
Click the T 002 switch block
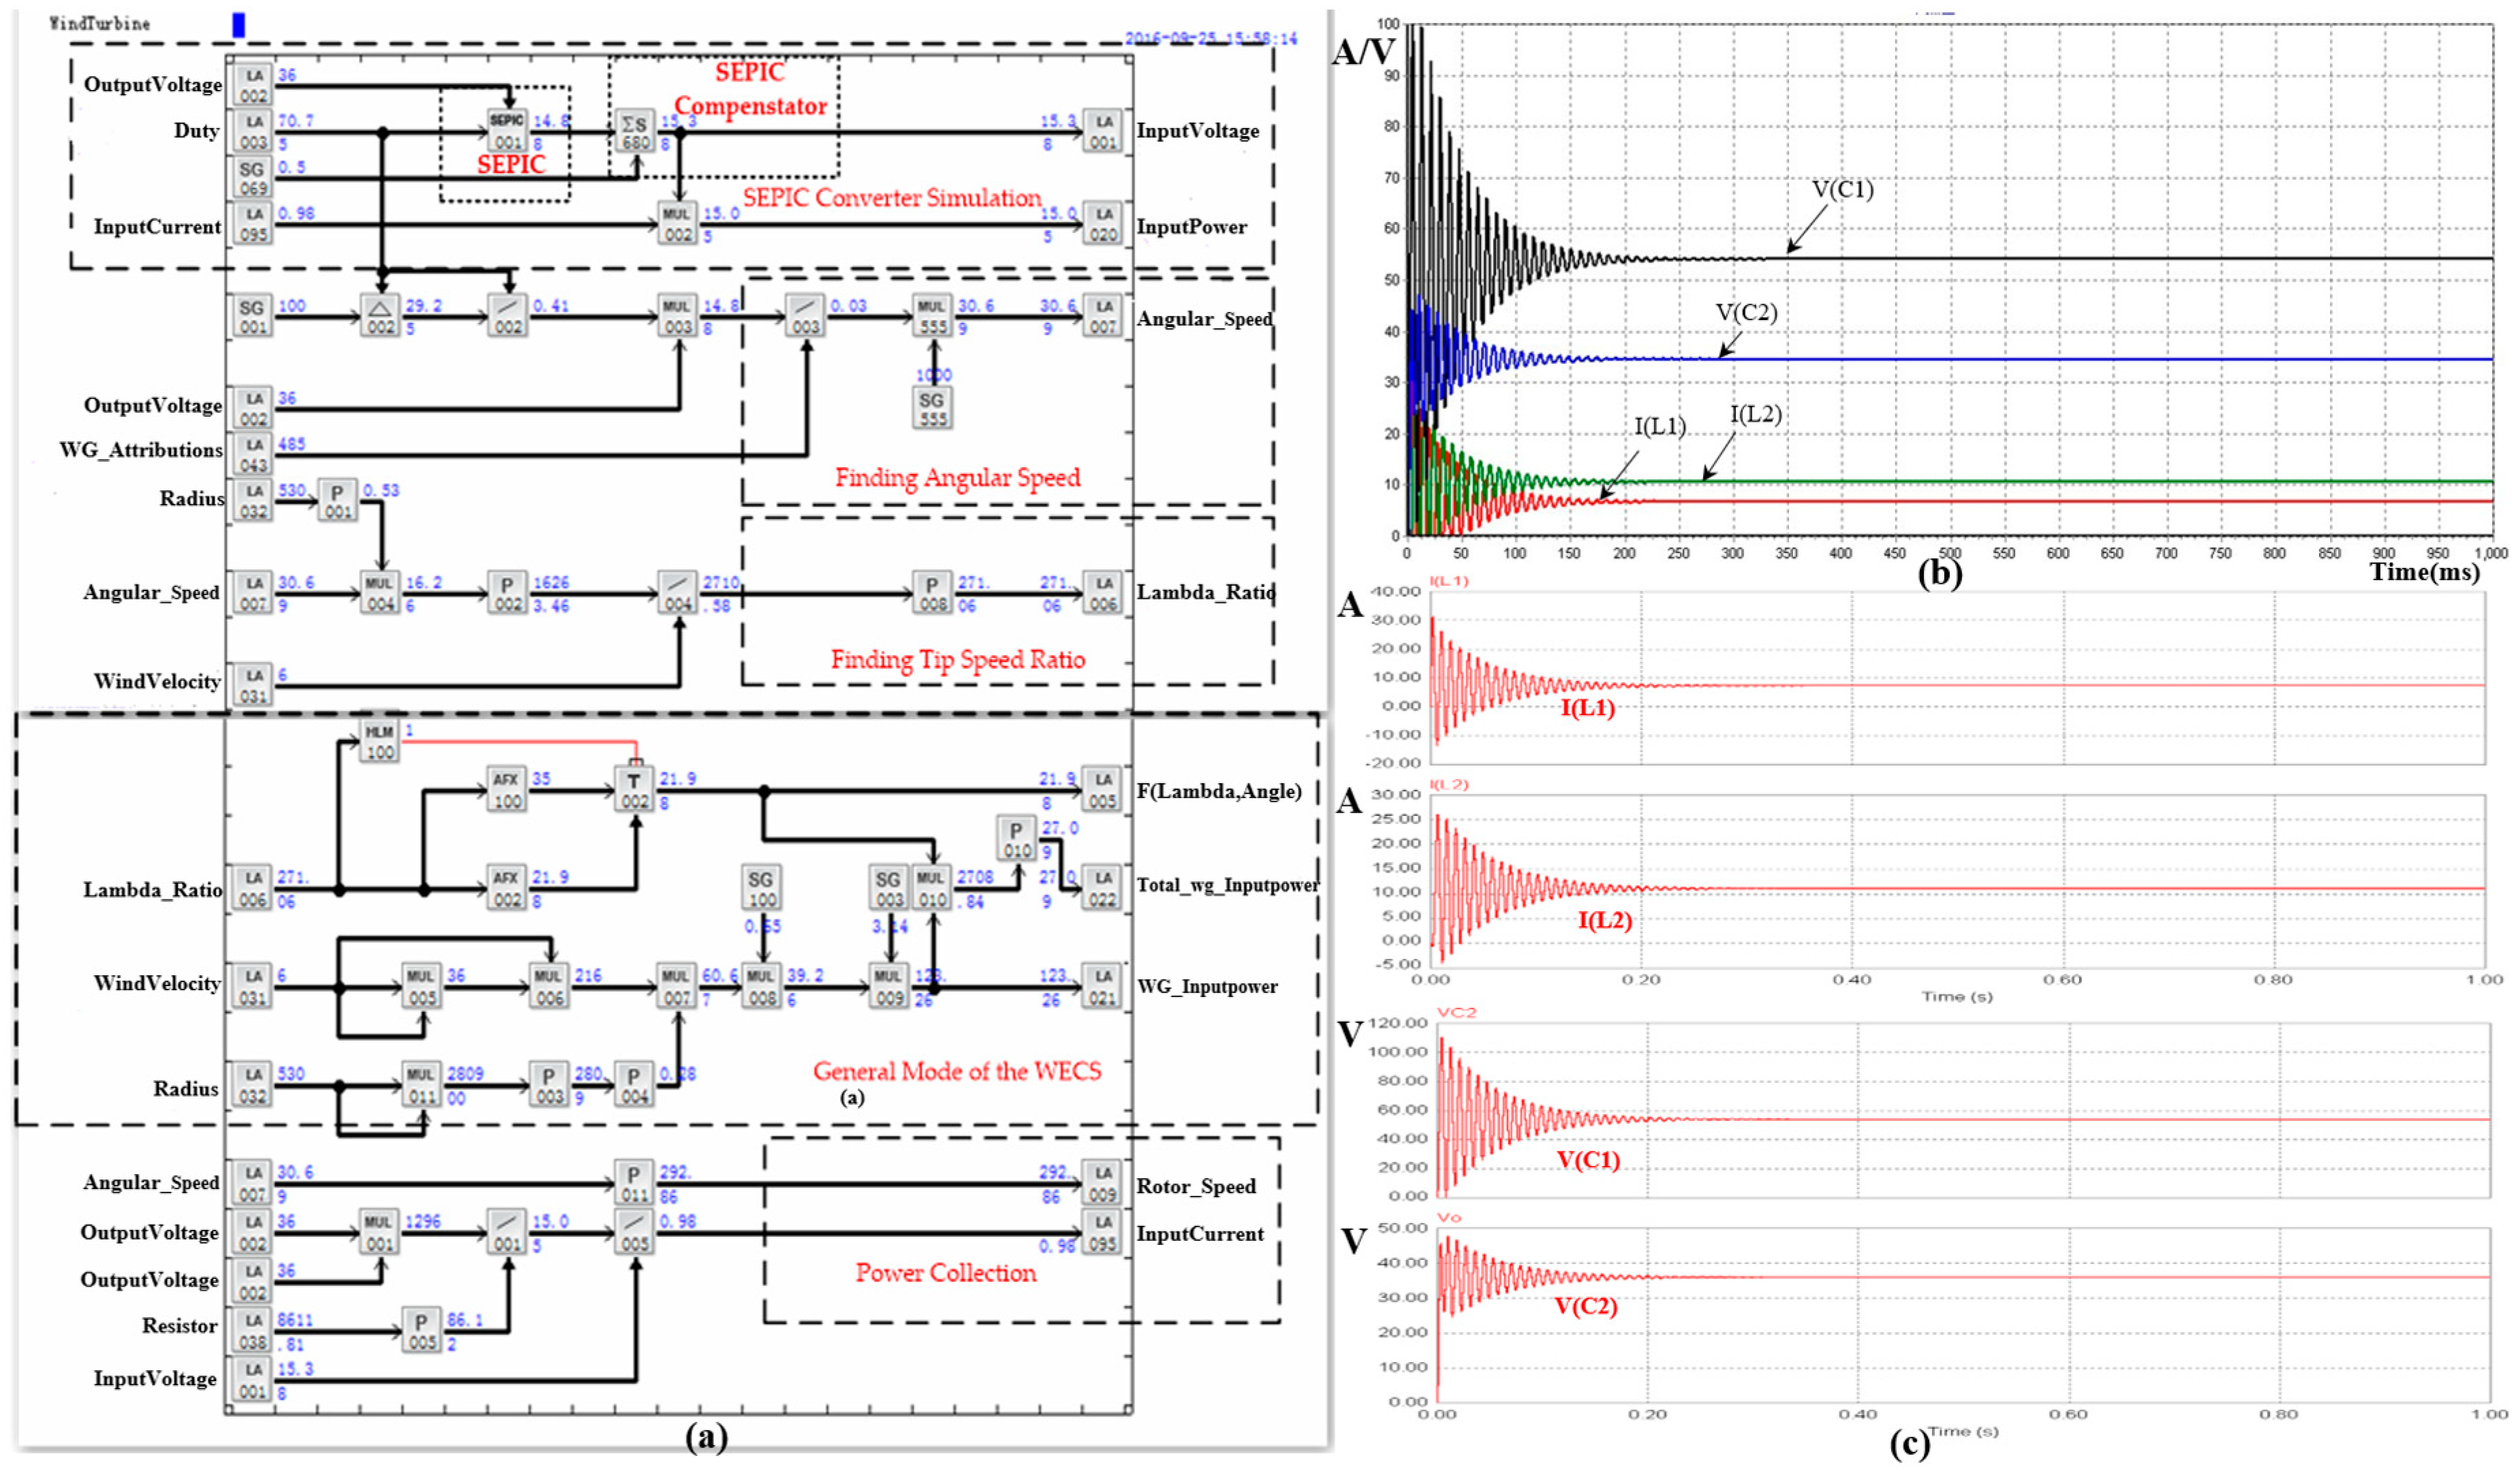[x=634, y=789]
